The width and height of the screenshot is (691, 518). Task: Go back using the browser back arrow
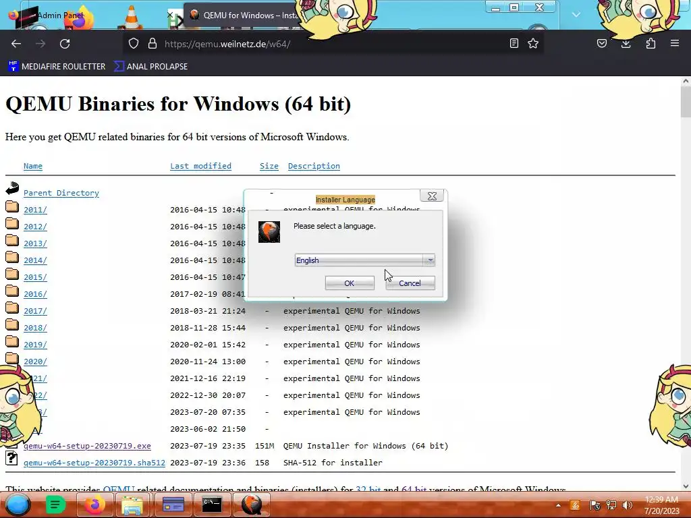[x=16, y=44]
